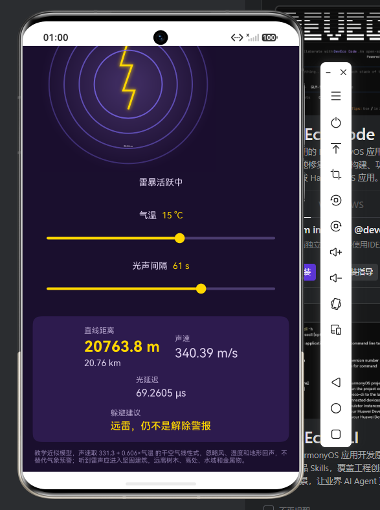Viewport: 380px width, 510px height.
Task: Decrease volume with speaker minus icon
Action: (336, 278)
